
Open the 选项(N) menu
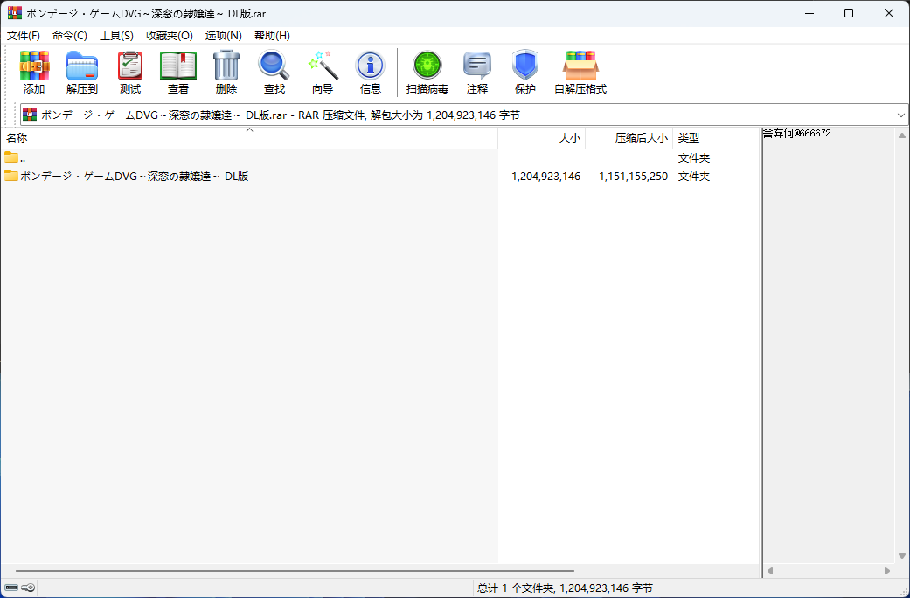click(x=223, y=36)
